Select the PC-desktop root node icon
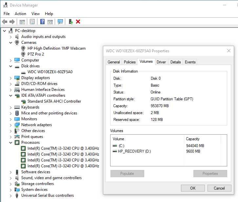The height and width of the screenshot is (202, 238). click(x=10, y=31)
